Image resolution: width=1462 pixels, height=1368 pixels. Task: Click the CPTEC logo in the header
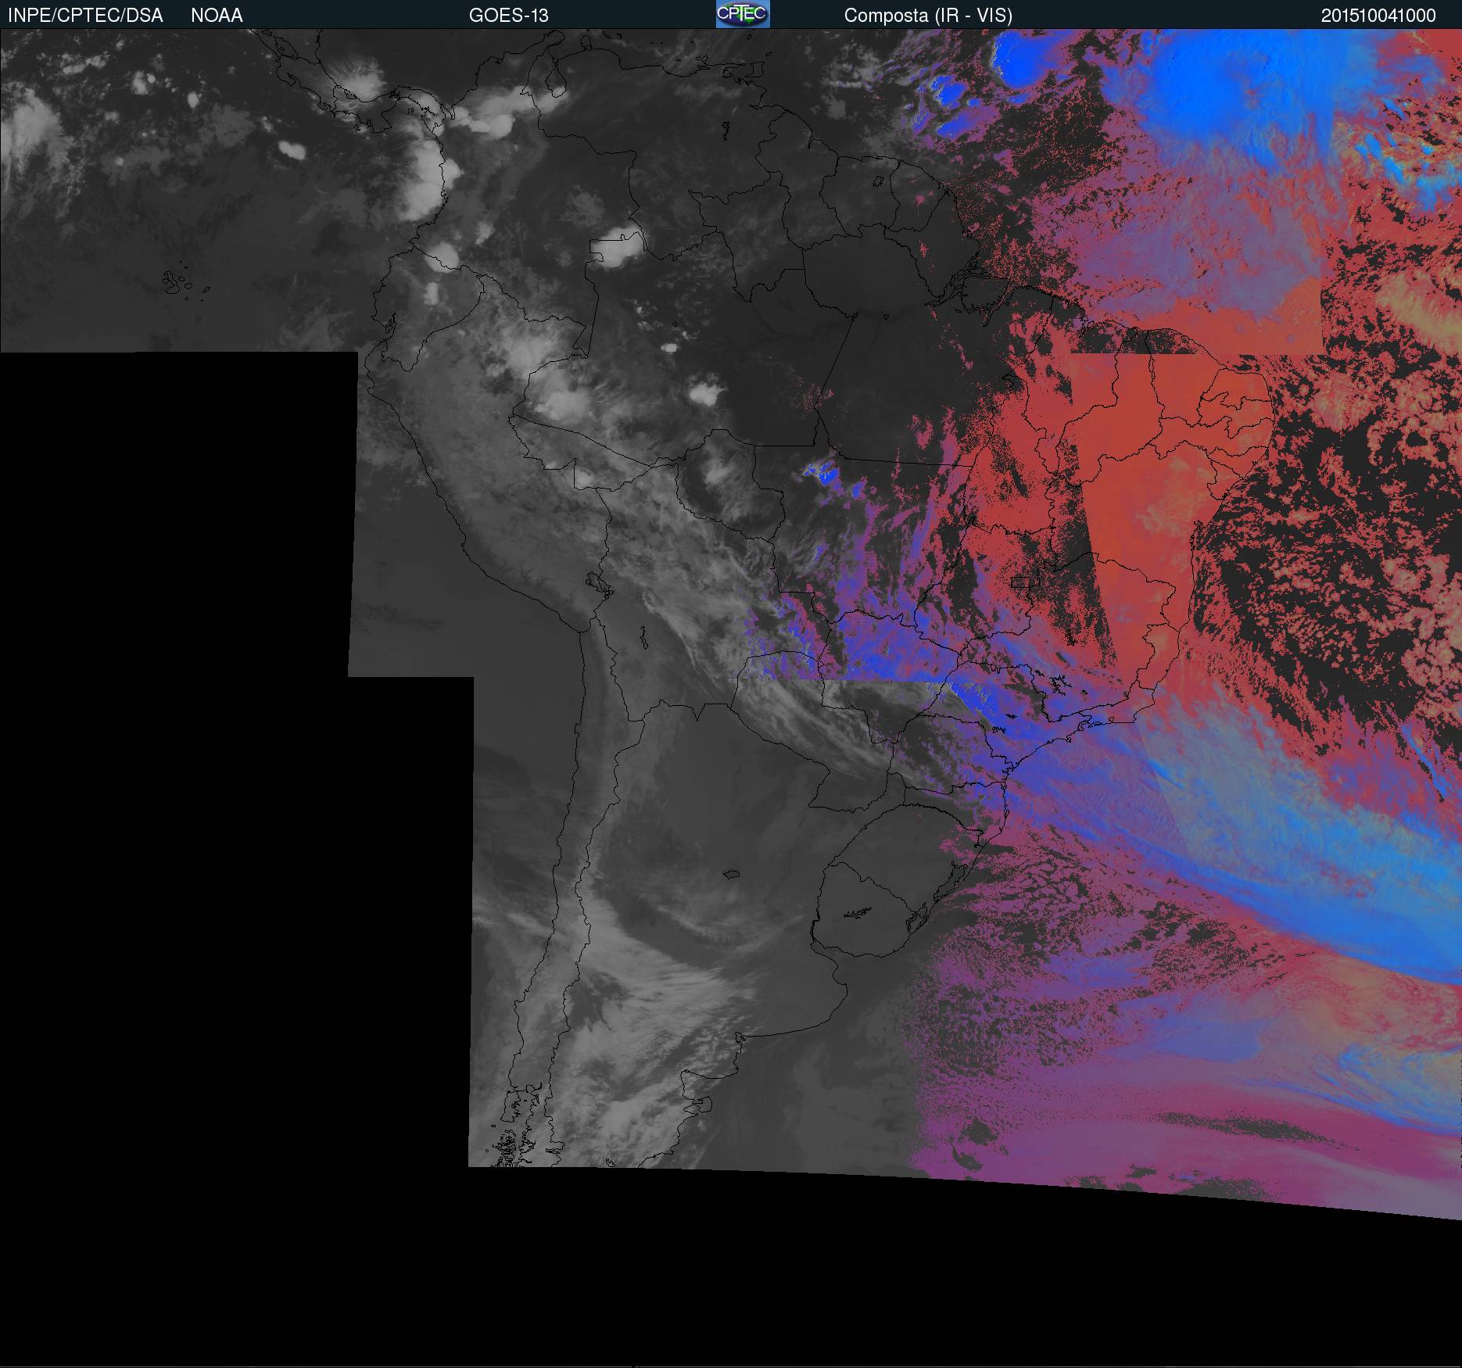743,14
